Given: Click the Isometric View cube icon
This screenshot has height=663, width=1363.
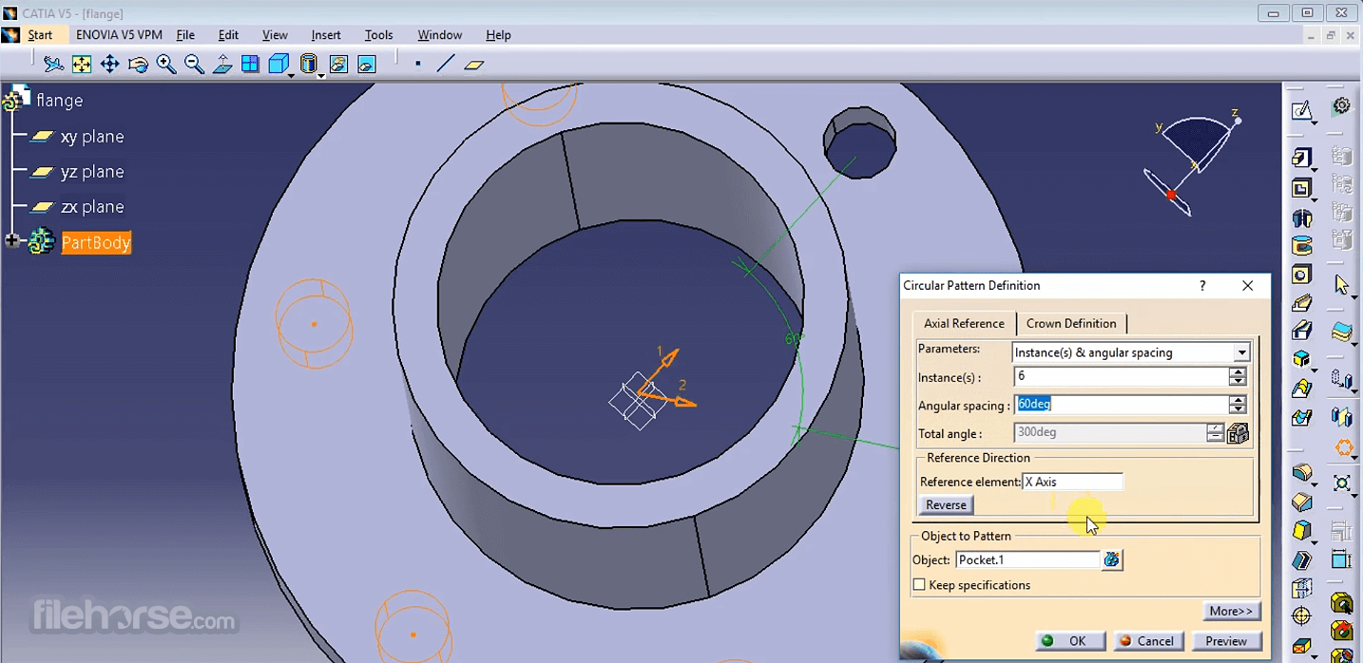Looking at the screenshot, I should 278,64.
